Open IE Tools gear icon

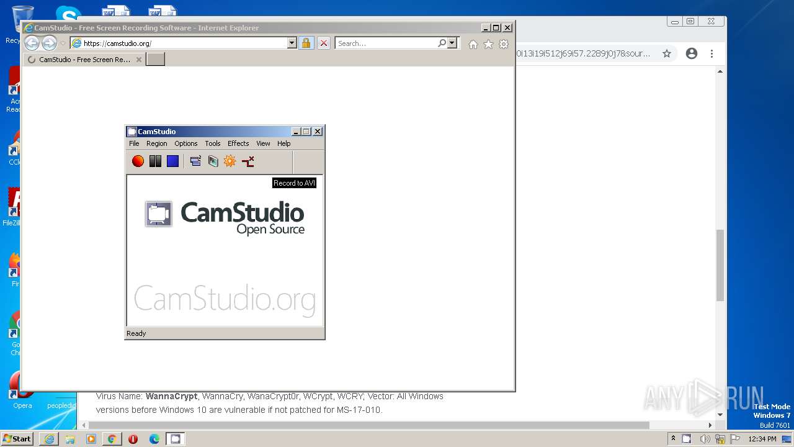click(x=504, y=44)
